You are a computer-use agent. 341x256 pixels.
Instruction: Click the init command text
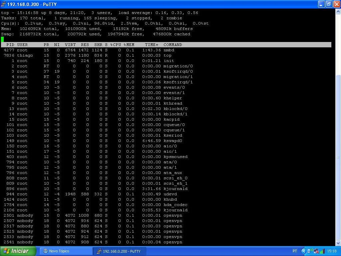[x=169, y=61]
